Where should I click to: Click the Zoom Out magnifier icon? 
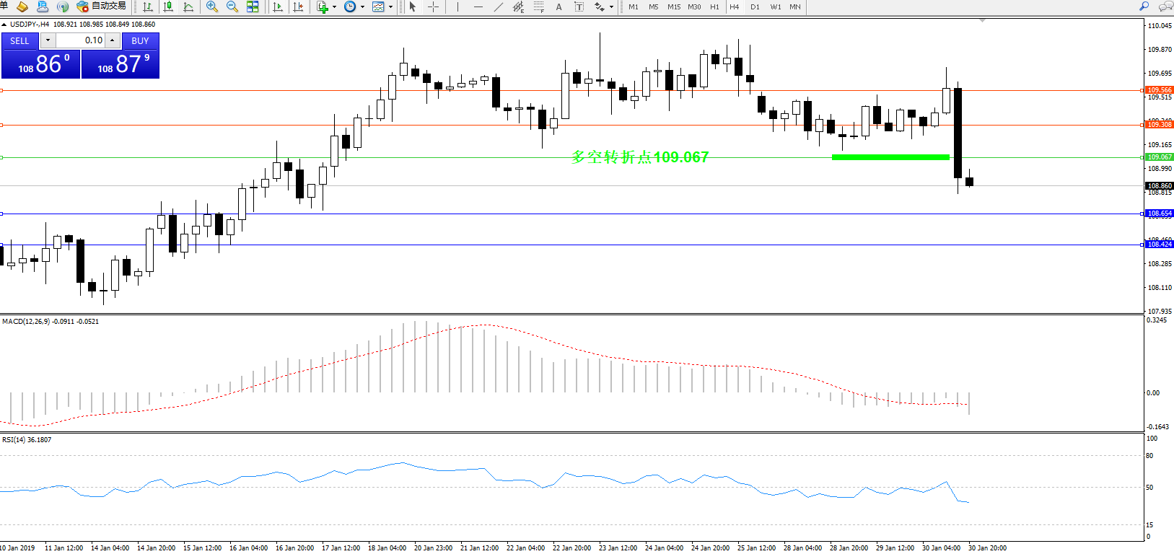pos(232,6)
